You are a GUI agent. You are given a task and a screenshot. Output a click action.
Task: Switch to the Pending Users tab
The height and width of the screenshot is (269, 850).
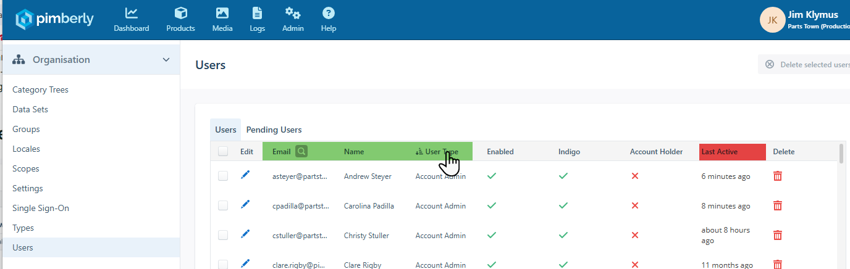pos(274,130)
